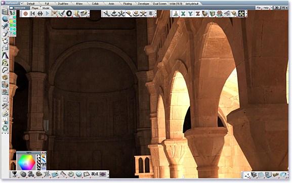Toggle X axis constraint

coord(183,14)
